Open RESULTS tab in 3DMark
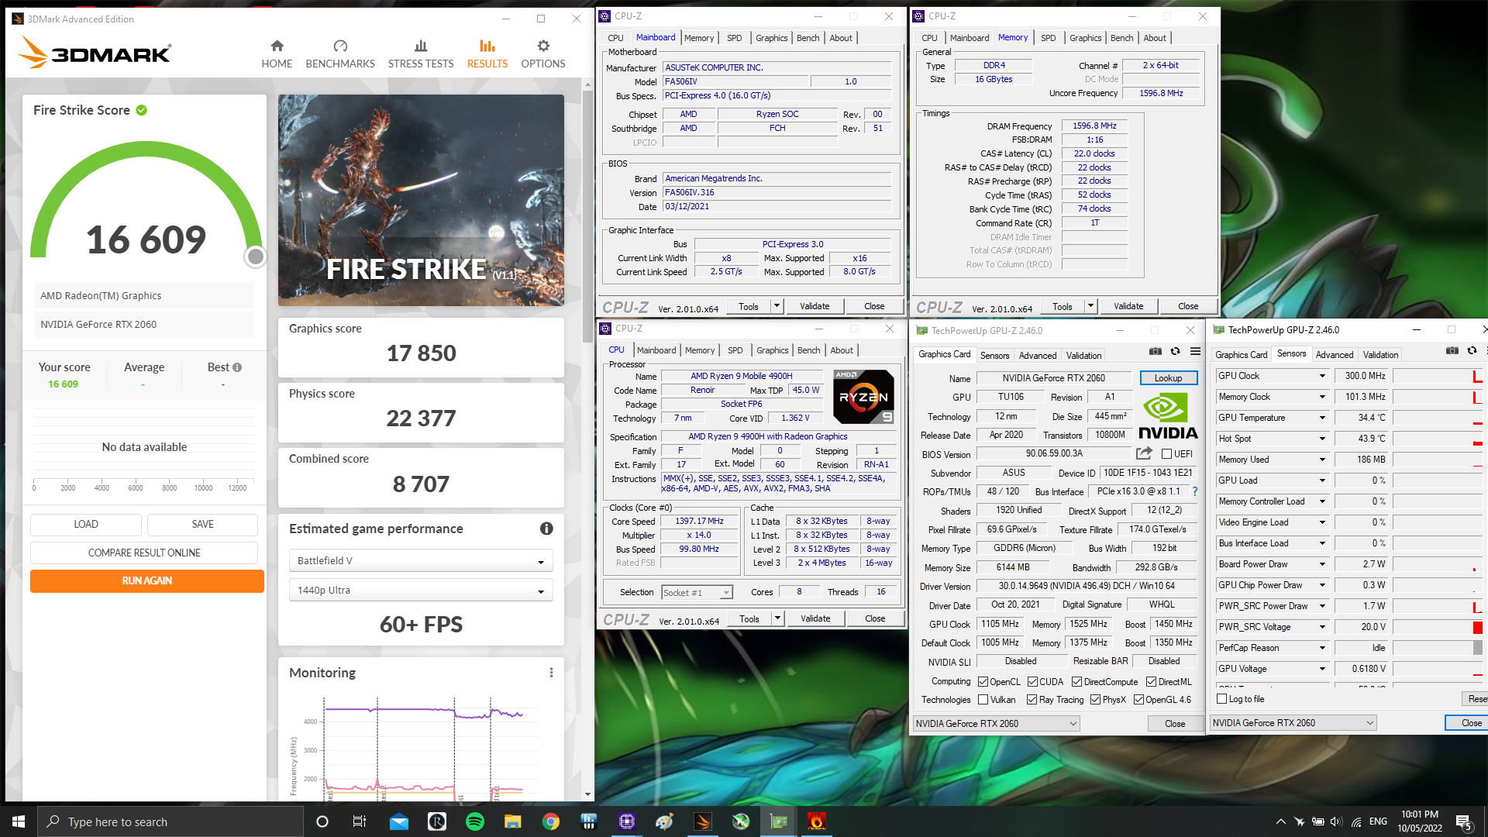 coord(487,53)
